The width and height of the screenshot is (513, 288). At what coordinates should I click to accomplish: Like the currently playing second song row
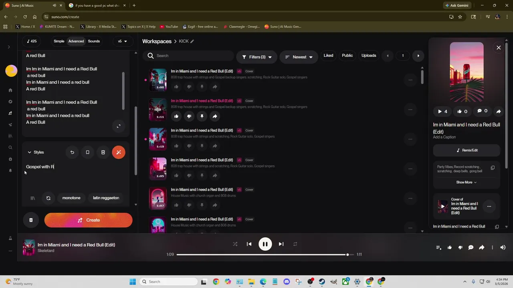click(x=176, y=116)
